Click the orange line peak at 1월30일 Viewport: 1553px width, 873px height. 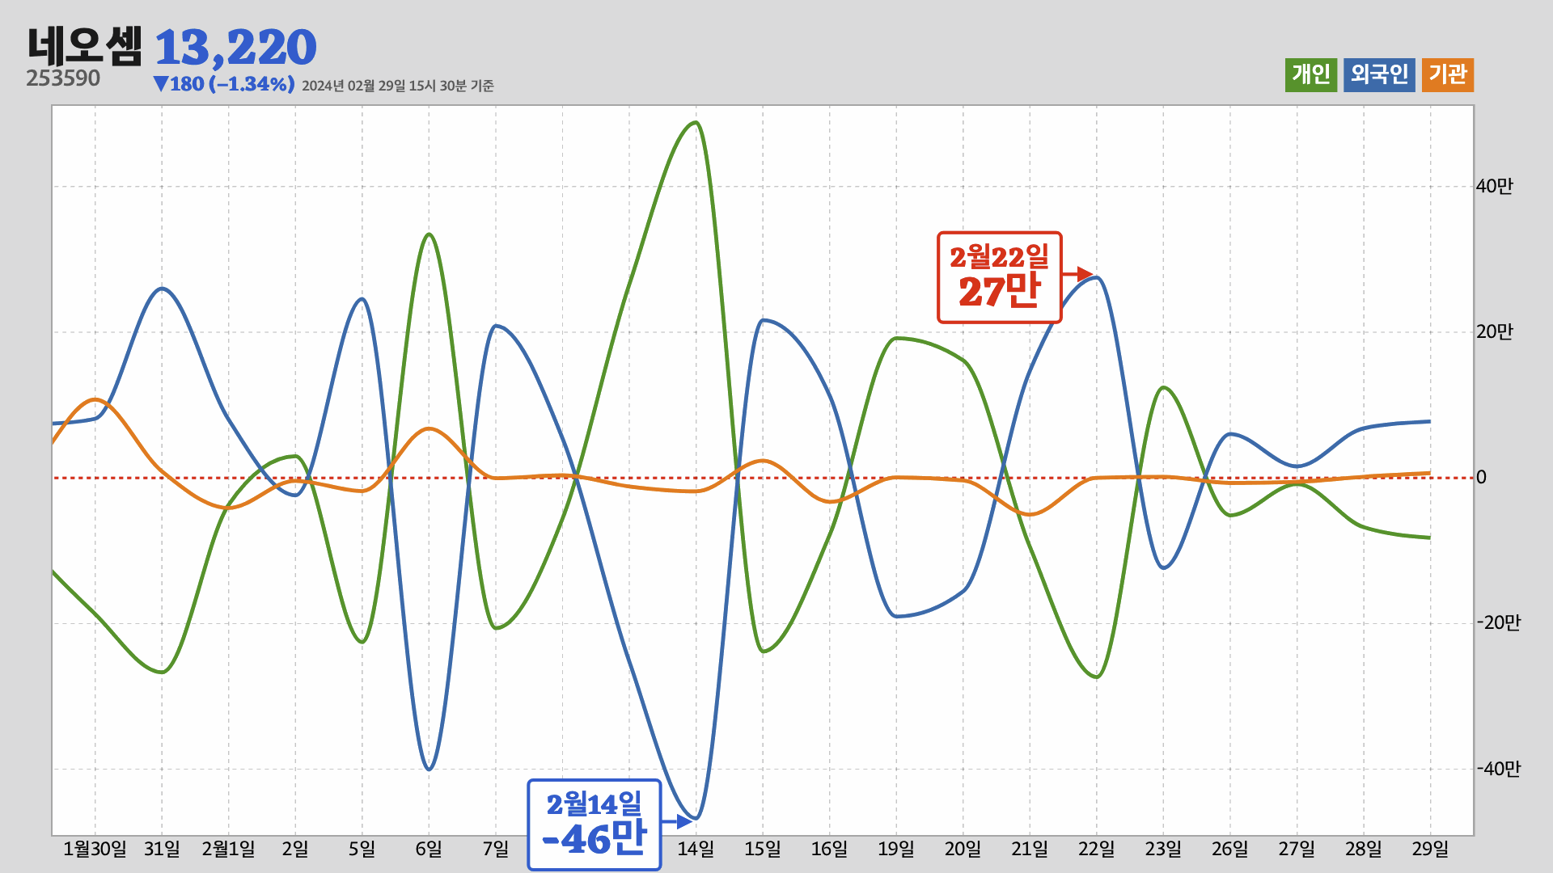pos(95,399)
